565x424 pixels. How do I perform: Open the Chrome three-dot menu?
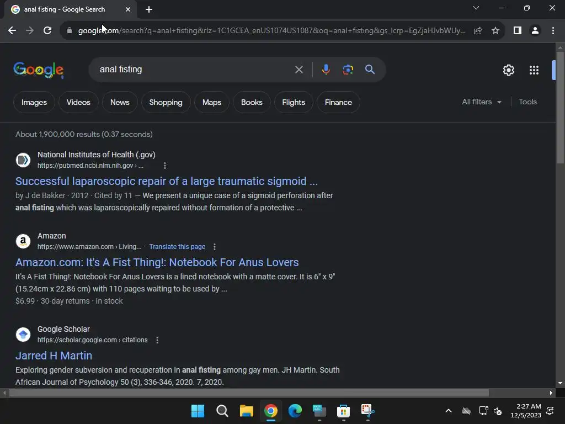[553, 31]
